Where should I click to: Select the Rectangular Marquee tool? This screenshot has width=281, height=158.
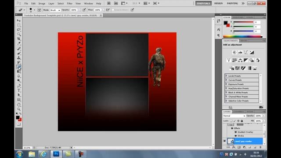pos(18,25)
